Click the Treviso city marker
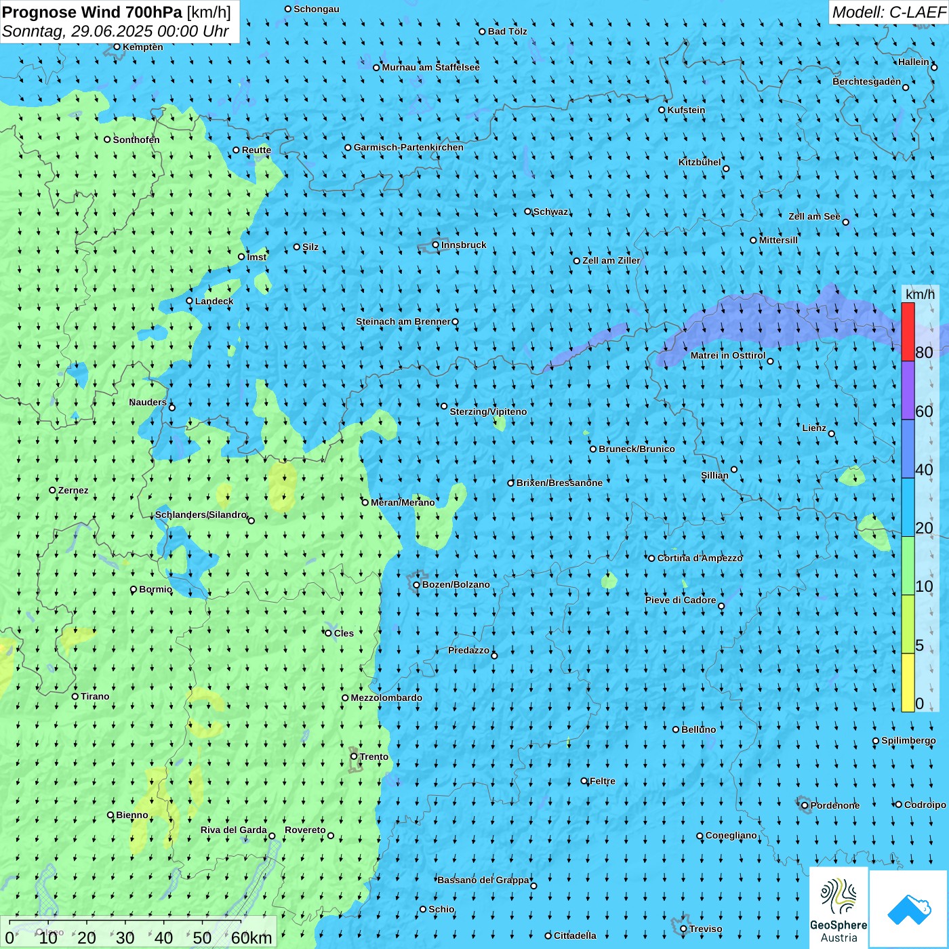Screen dimensions: 949x949 pos(683,929)
